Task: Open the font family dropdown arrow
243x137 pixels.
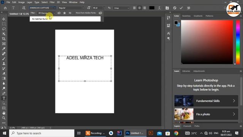Action: (x=55, y=8)
